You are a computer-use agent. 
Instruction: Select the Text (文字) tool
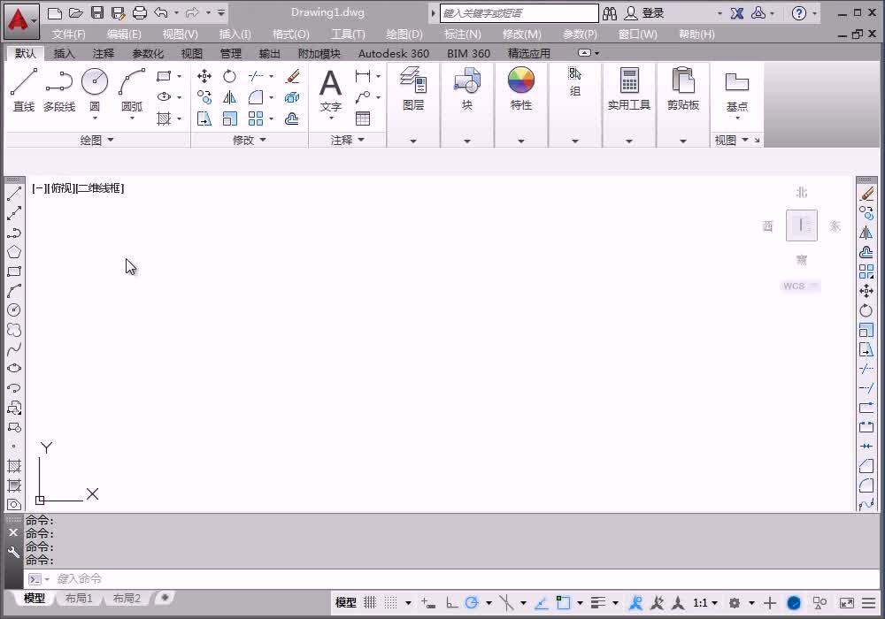[x=331, y=90]
